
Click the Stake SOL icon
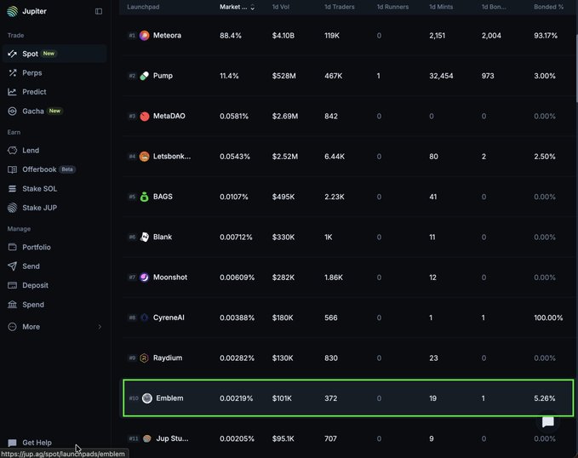tap(12, 188)
